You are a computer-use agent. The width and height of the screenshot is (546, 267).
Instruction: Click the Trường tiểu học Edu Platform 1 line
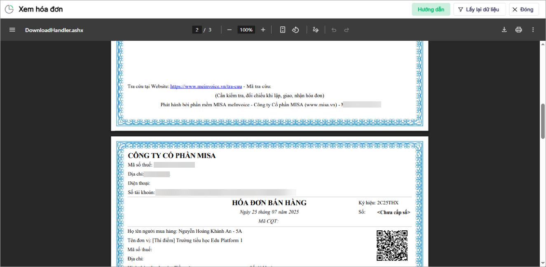point(185,241)
